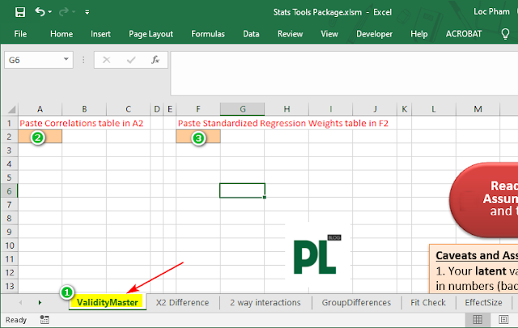Select column A header
The width and height of the screenshot is (518, 328).
(x=40, y=109)
